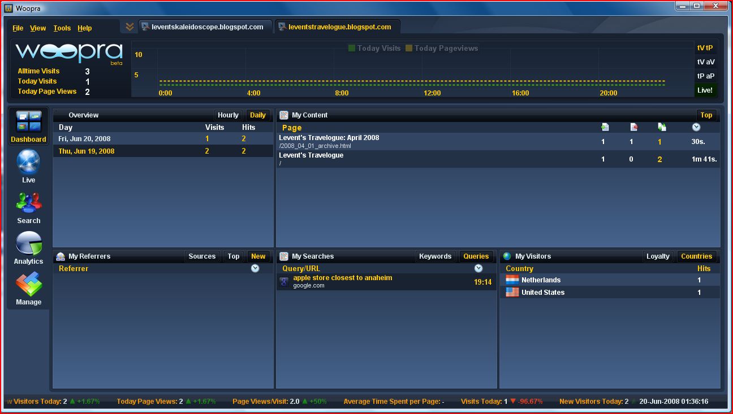Select the tV tP graph mode
Screen dimensions: 733x414
pyautogui.click(x=705, y=48)
